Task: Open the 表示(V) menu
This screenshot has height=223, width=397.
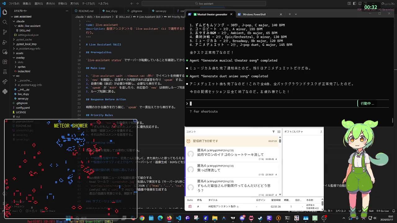Action: click(x=51, y=3)
